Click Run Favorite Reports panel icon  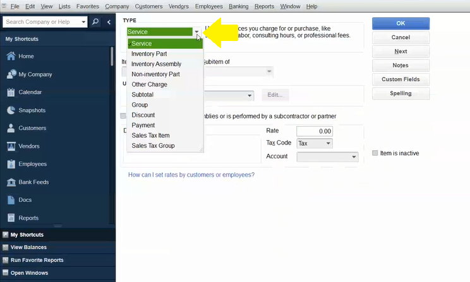coord(6,260)
